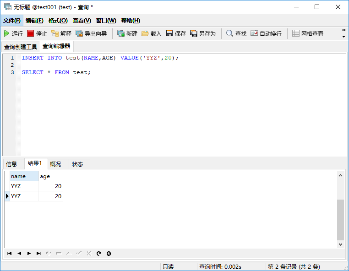Screen dimensions: 349x271
Task: Open the 编辑(E) menu
Action: click(x=34, y=21)
